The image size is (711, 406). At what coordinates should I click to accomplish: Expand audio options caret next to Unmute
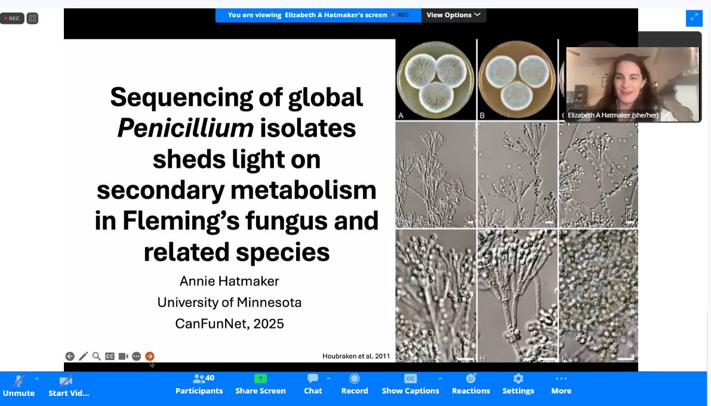[37, 379]
